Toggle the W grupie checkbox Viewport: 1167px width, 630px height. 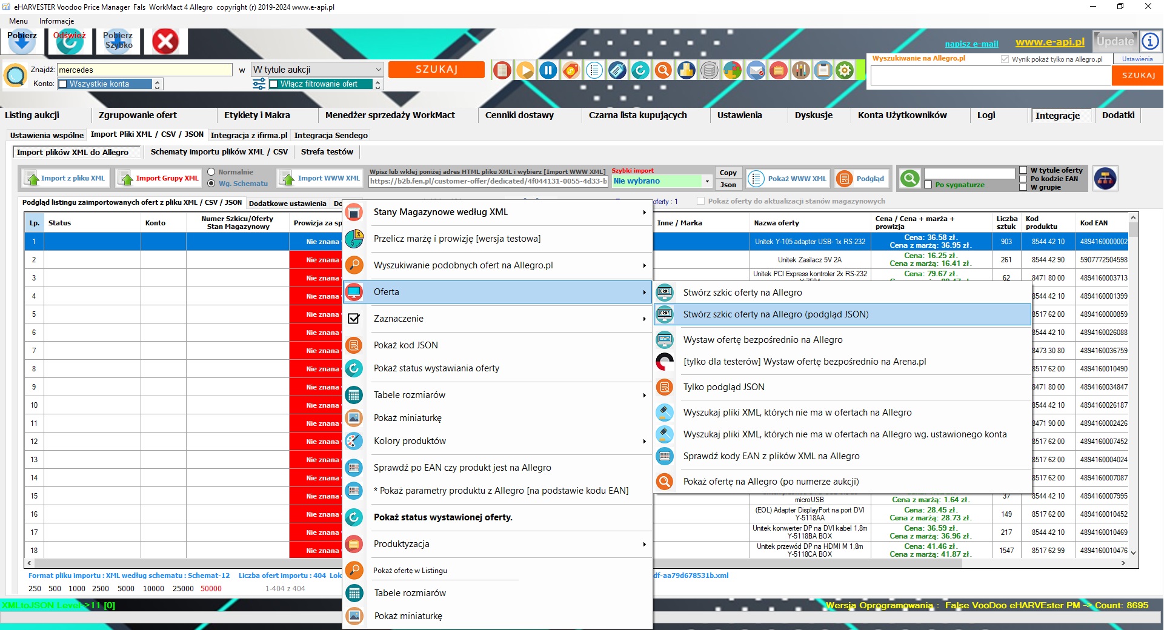coord(1023,187)
